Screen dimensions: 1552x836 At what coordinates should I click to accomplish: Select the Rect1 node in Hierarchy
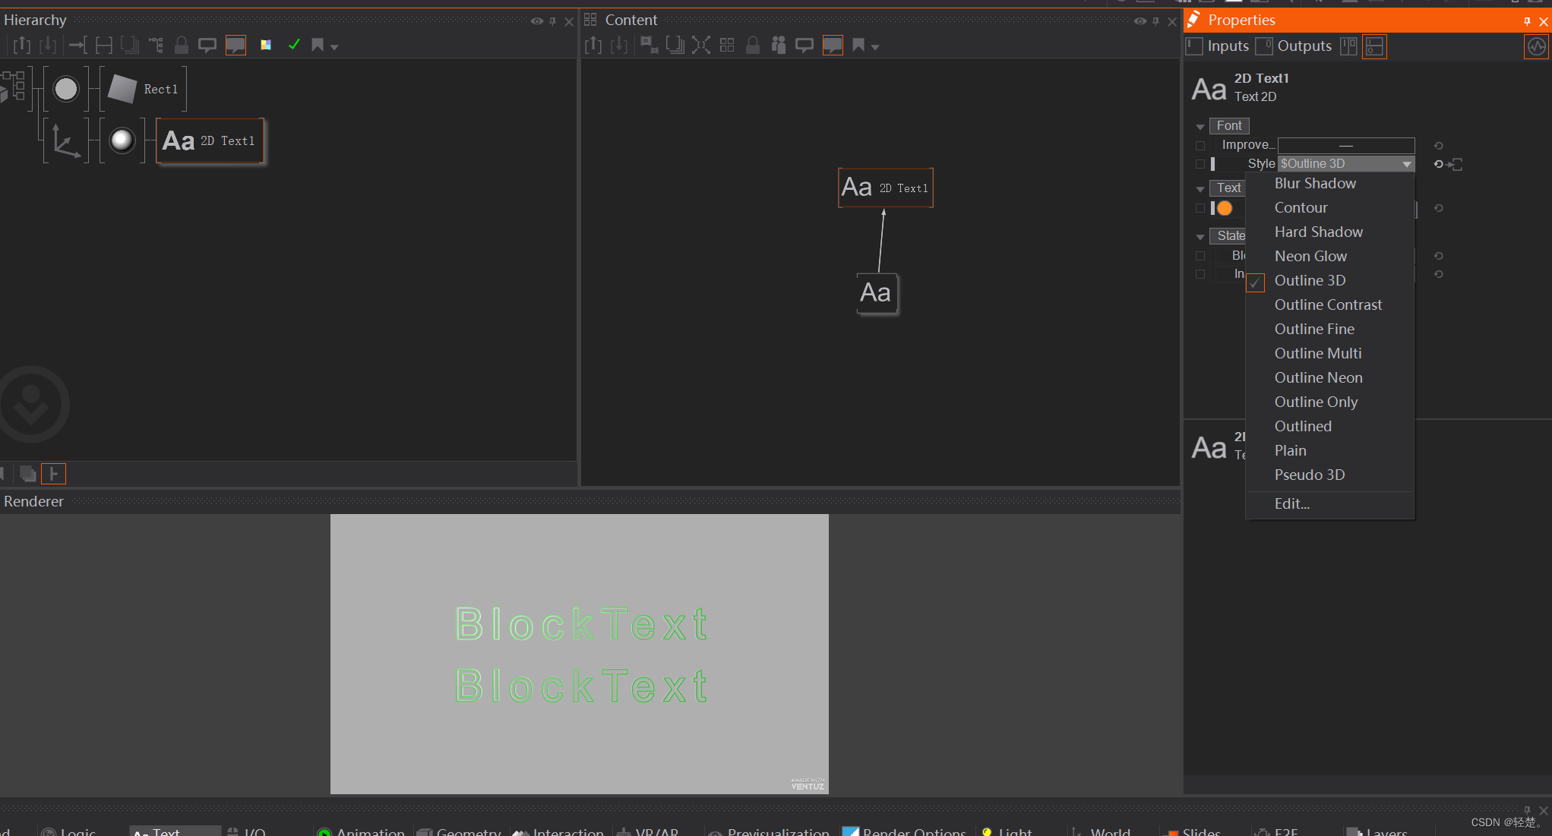pyautogui.click(x=144, y=90)
